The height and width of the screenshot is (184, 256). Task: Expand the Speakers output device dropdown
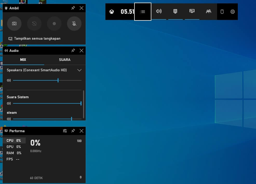coord(79,70)
